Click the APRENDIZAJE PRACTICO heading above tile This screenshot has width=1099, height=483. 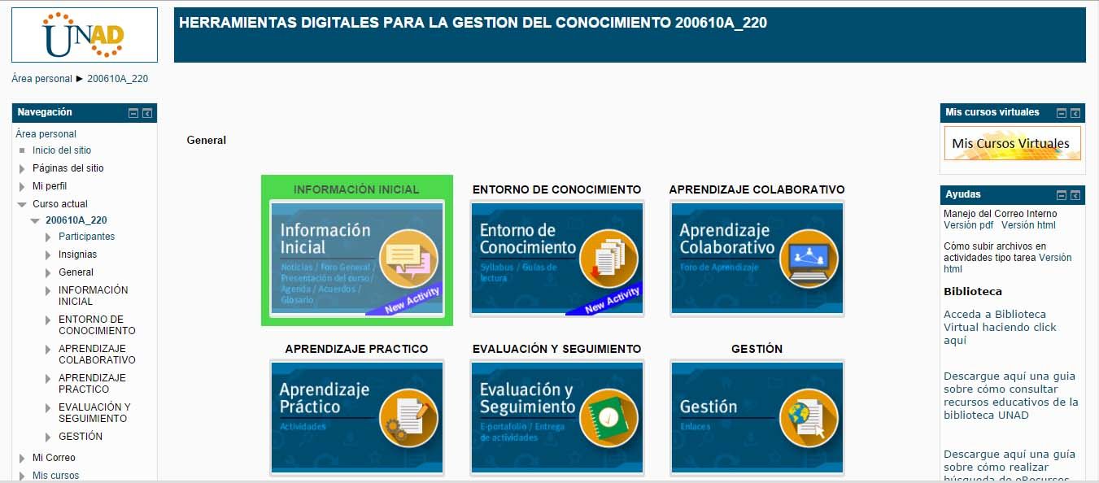tap(356, 349)
